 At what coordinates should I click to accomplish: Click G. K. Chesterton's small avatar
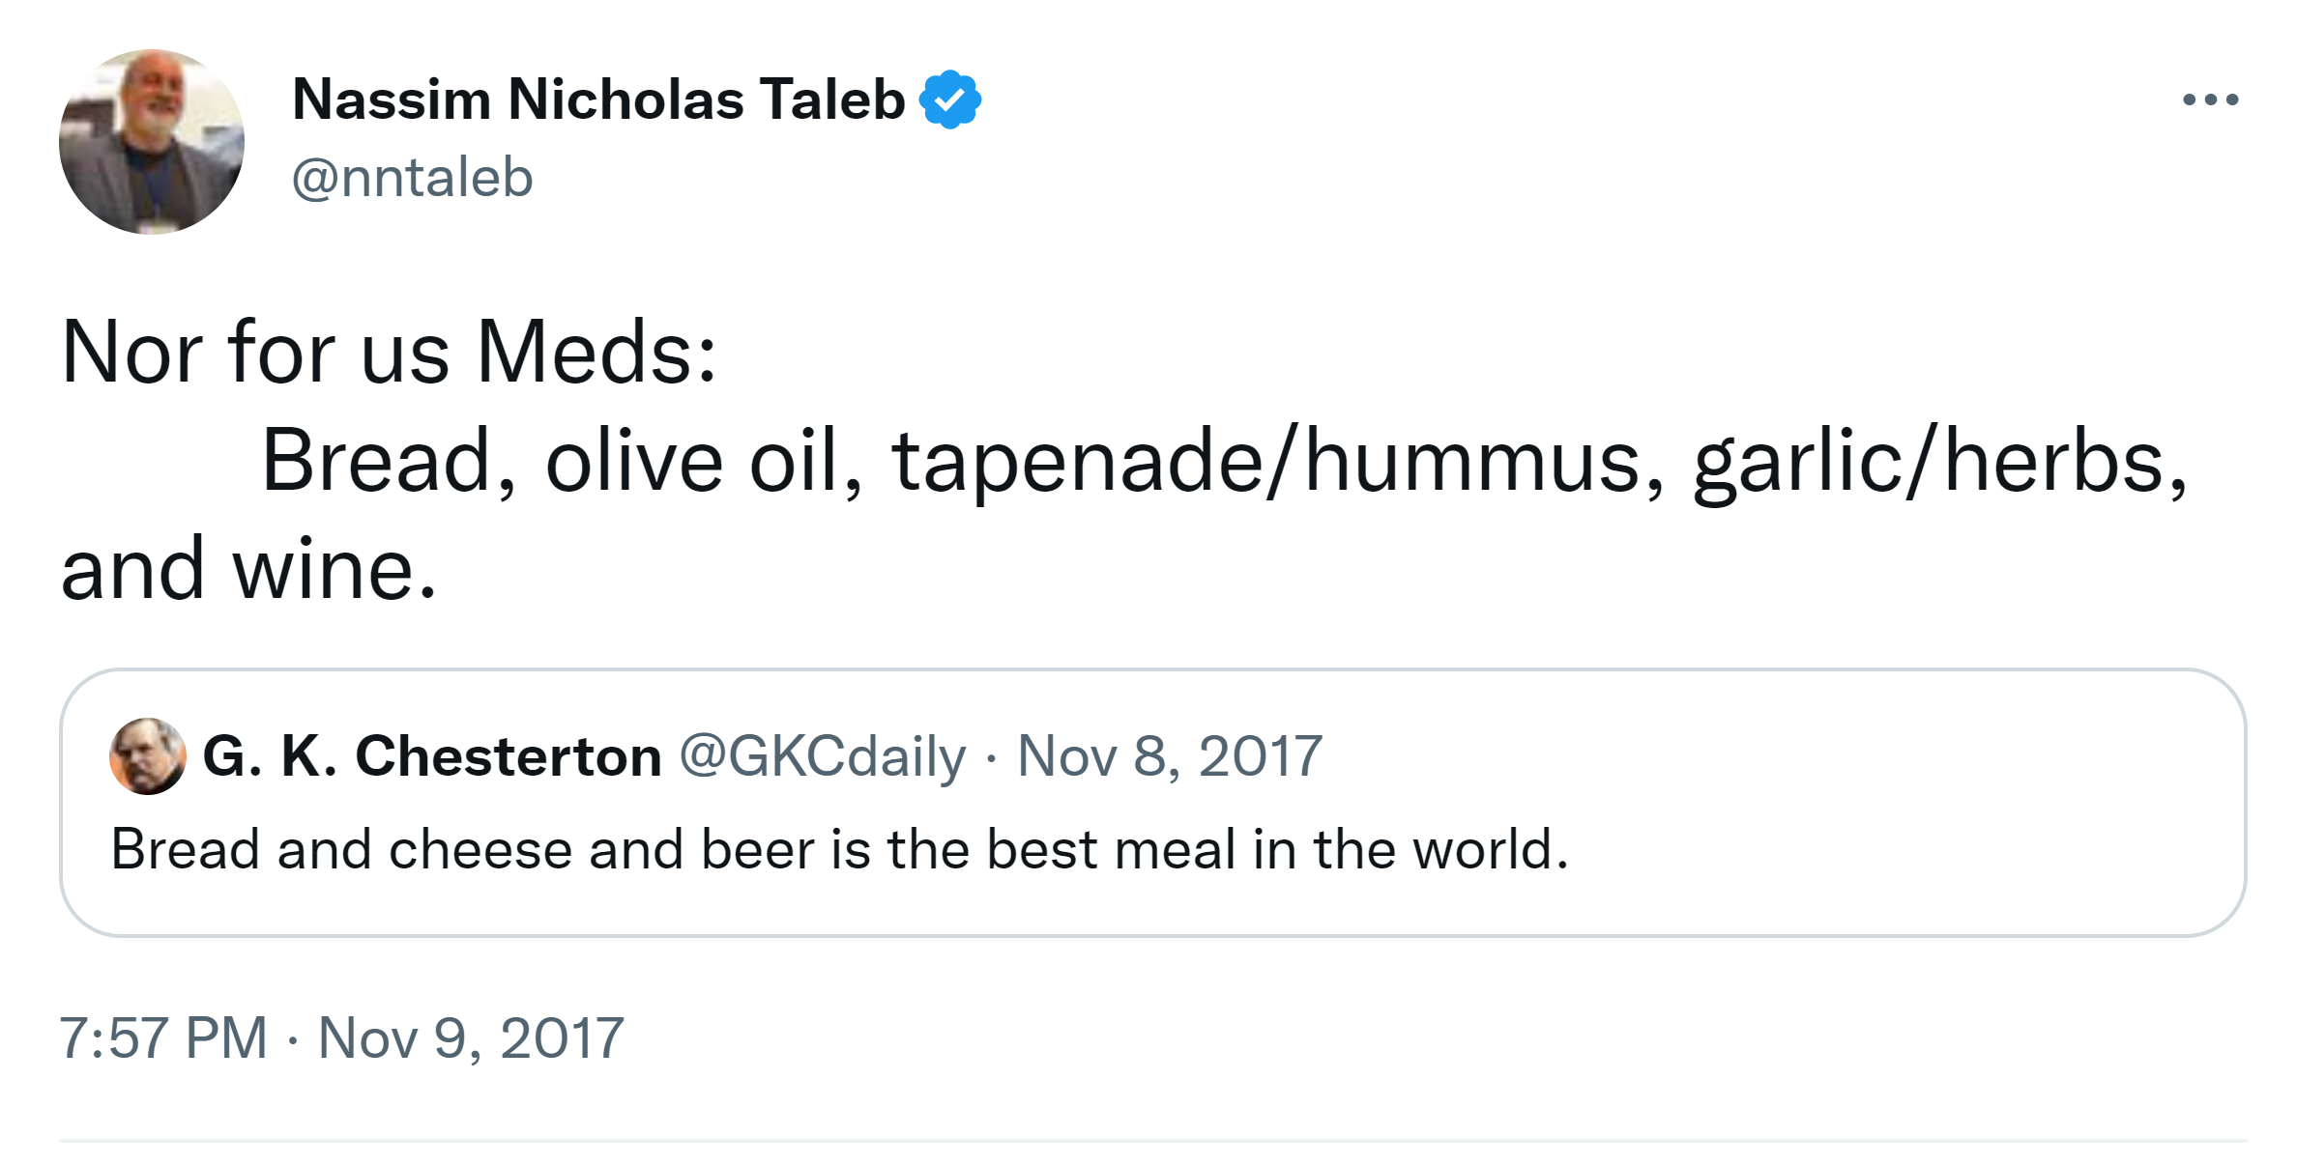(148, 755)
